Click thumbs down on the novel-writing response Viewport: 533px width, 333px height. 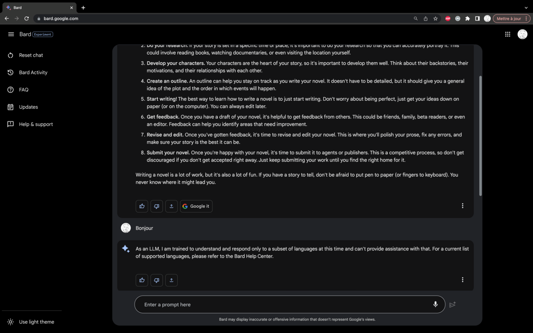157,206
